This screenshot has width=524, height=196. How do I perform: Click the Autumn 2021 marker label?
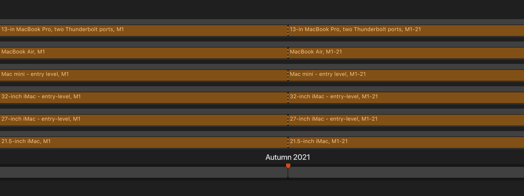288,157
